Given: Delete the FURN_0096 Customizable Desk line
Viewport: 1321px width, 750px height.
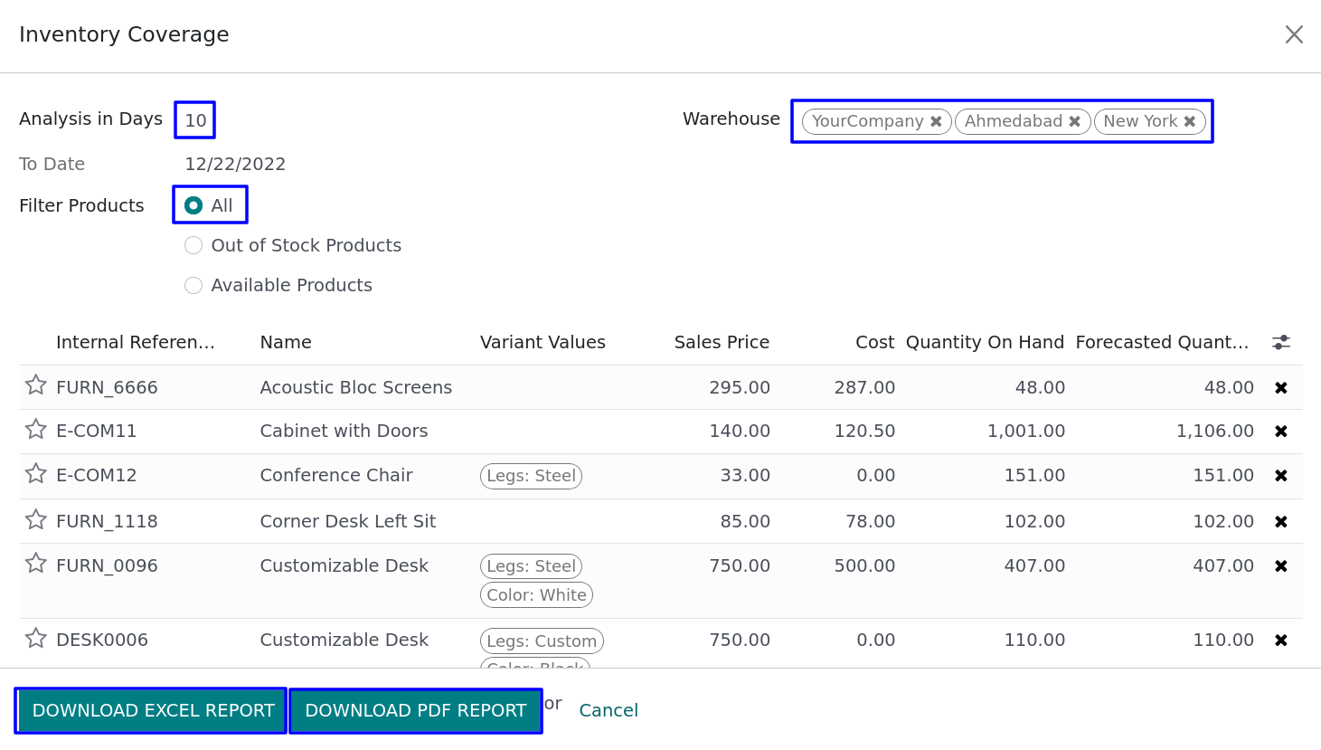Looking at the screenshot, I should pos(1280,566).
